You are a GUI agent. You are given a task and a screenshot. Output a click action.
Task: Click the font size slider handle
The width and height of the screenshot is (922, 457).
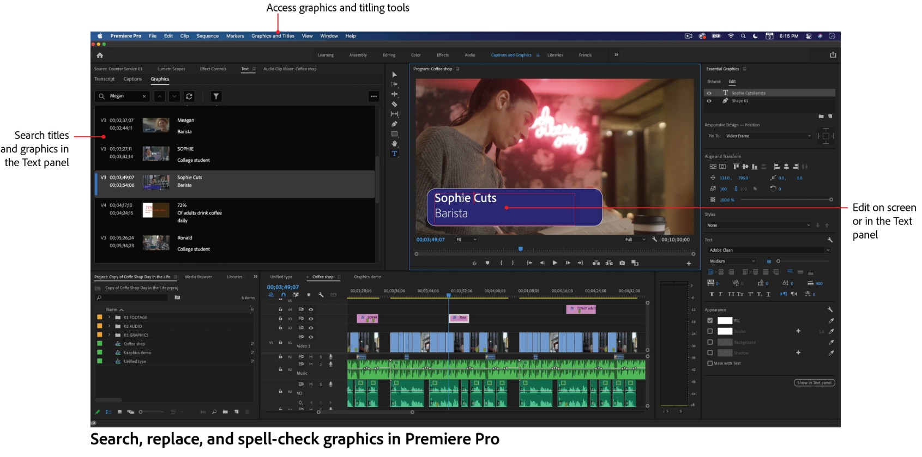coord(778,261)
